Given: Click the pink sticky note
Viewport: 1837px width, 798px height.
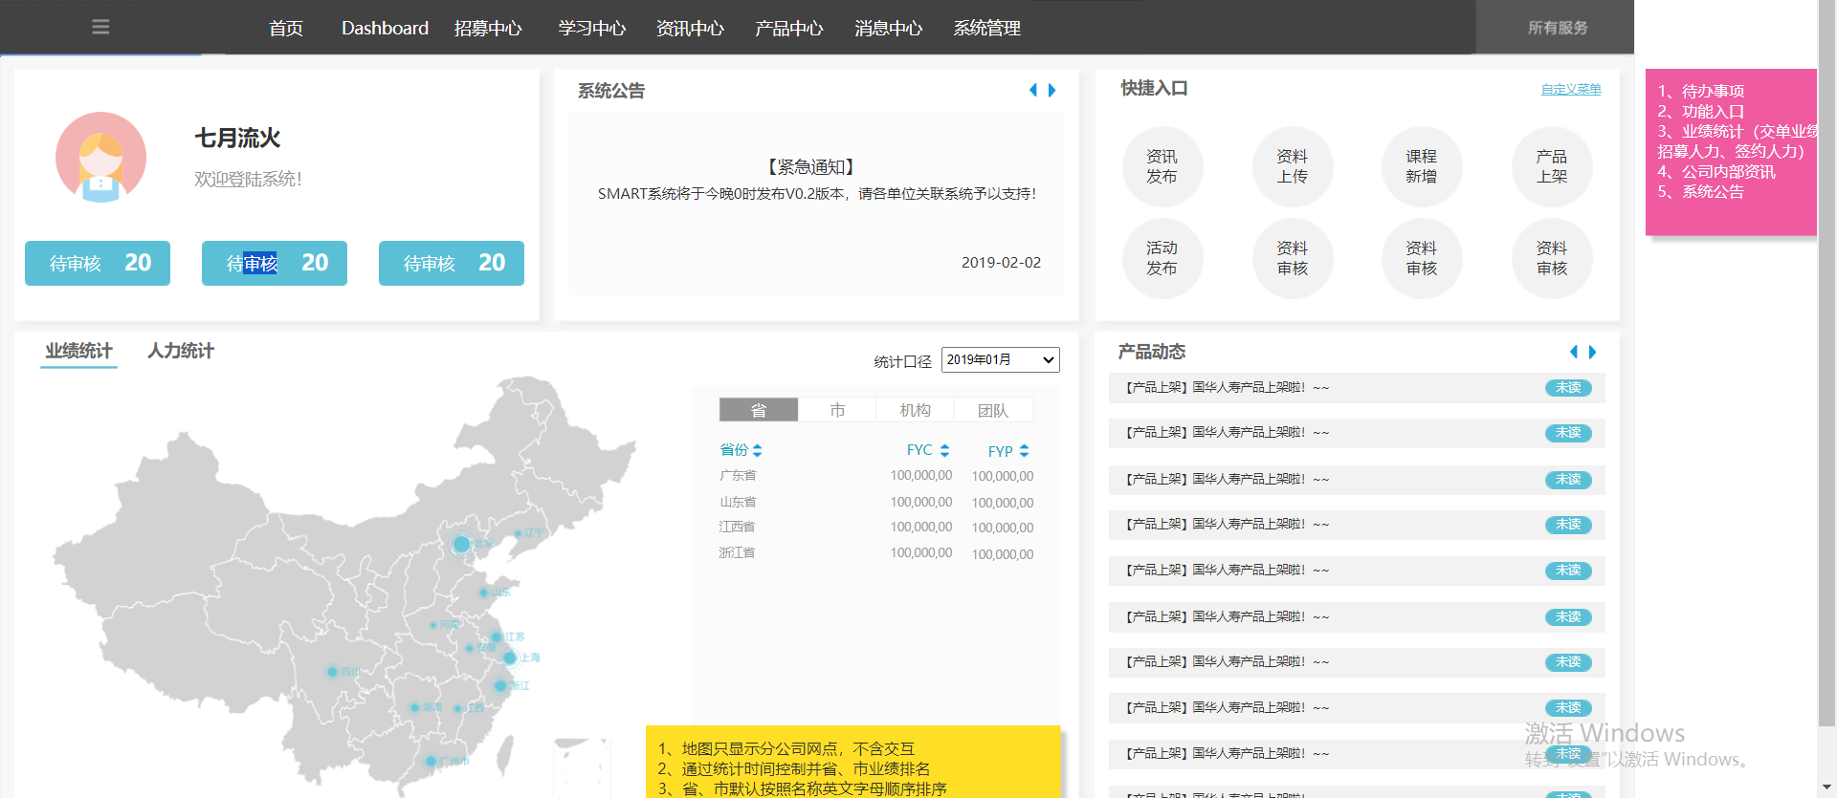Looking at the screenshot, I should click(x=1731, y=152).
